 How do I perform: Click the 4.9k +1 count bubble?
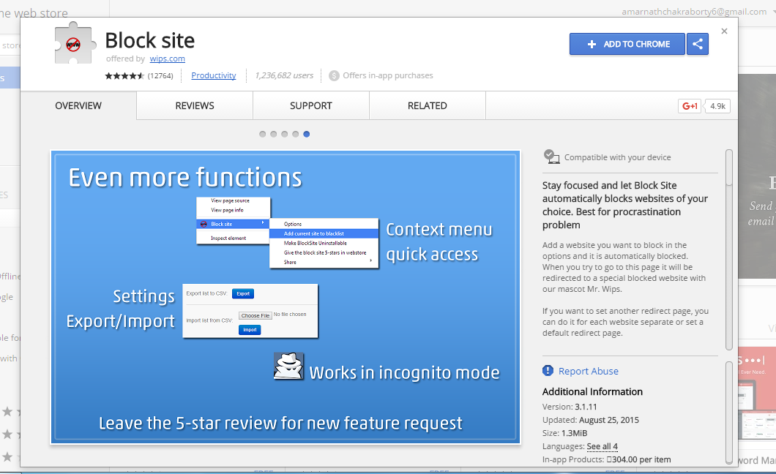click(717, 106)
